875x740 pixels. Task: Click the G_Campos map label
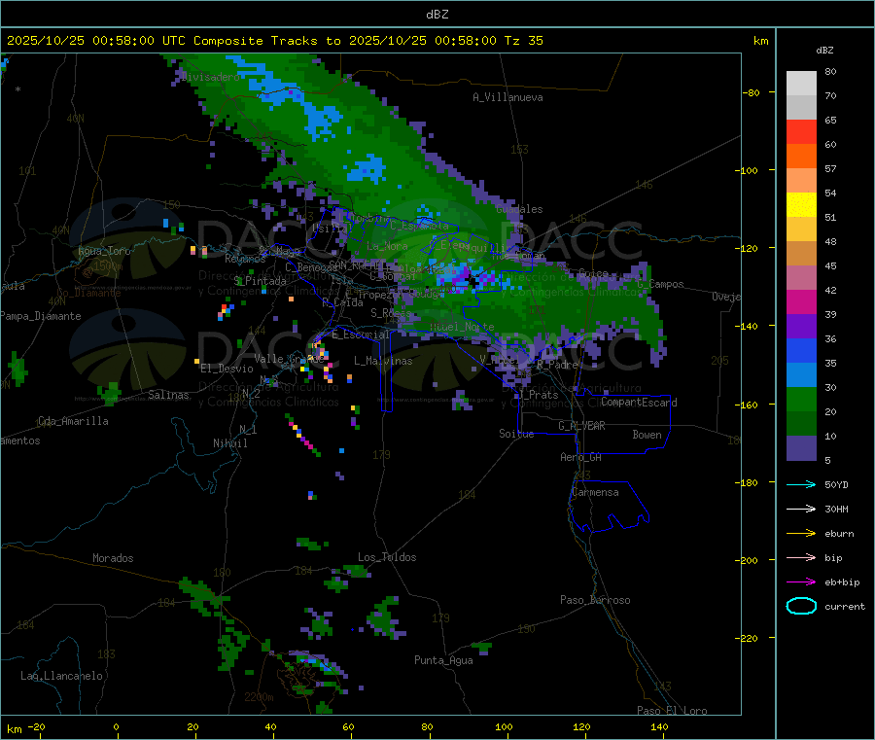[660, 284]
